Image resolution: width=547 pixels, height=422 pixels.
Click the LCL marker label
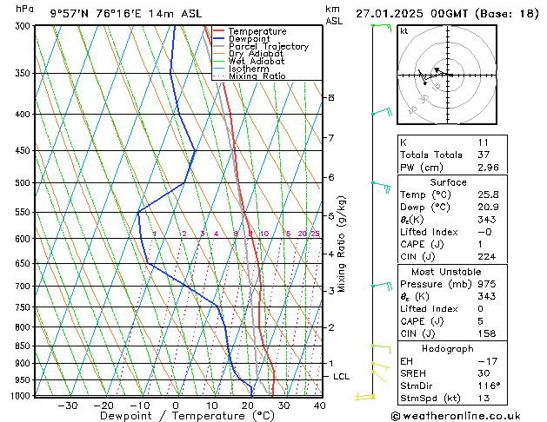click(341, 376)
